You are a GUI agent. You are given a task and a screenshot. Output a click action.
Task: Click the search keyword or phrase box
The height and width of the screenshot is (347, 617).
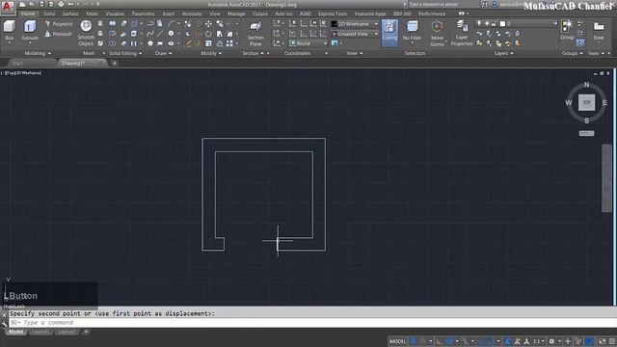[x=443, y=4]
